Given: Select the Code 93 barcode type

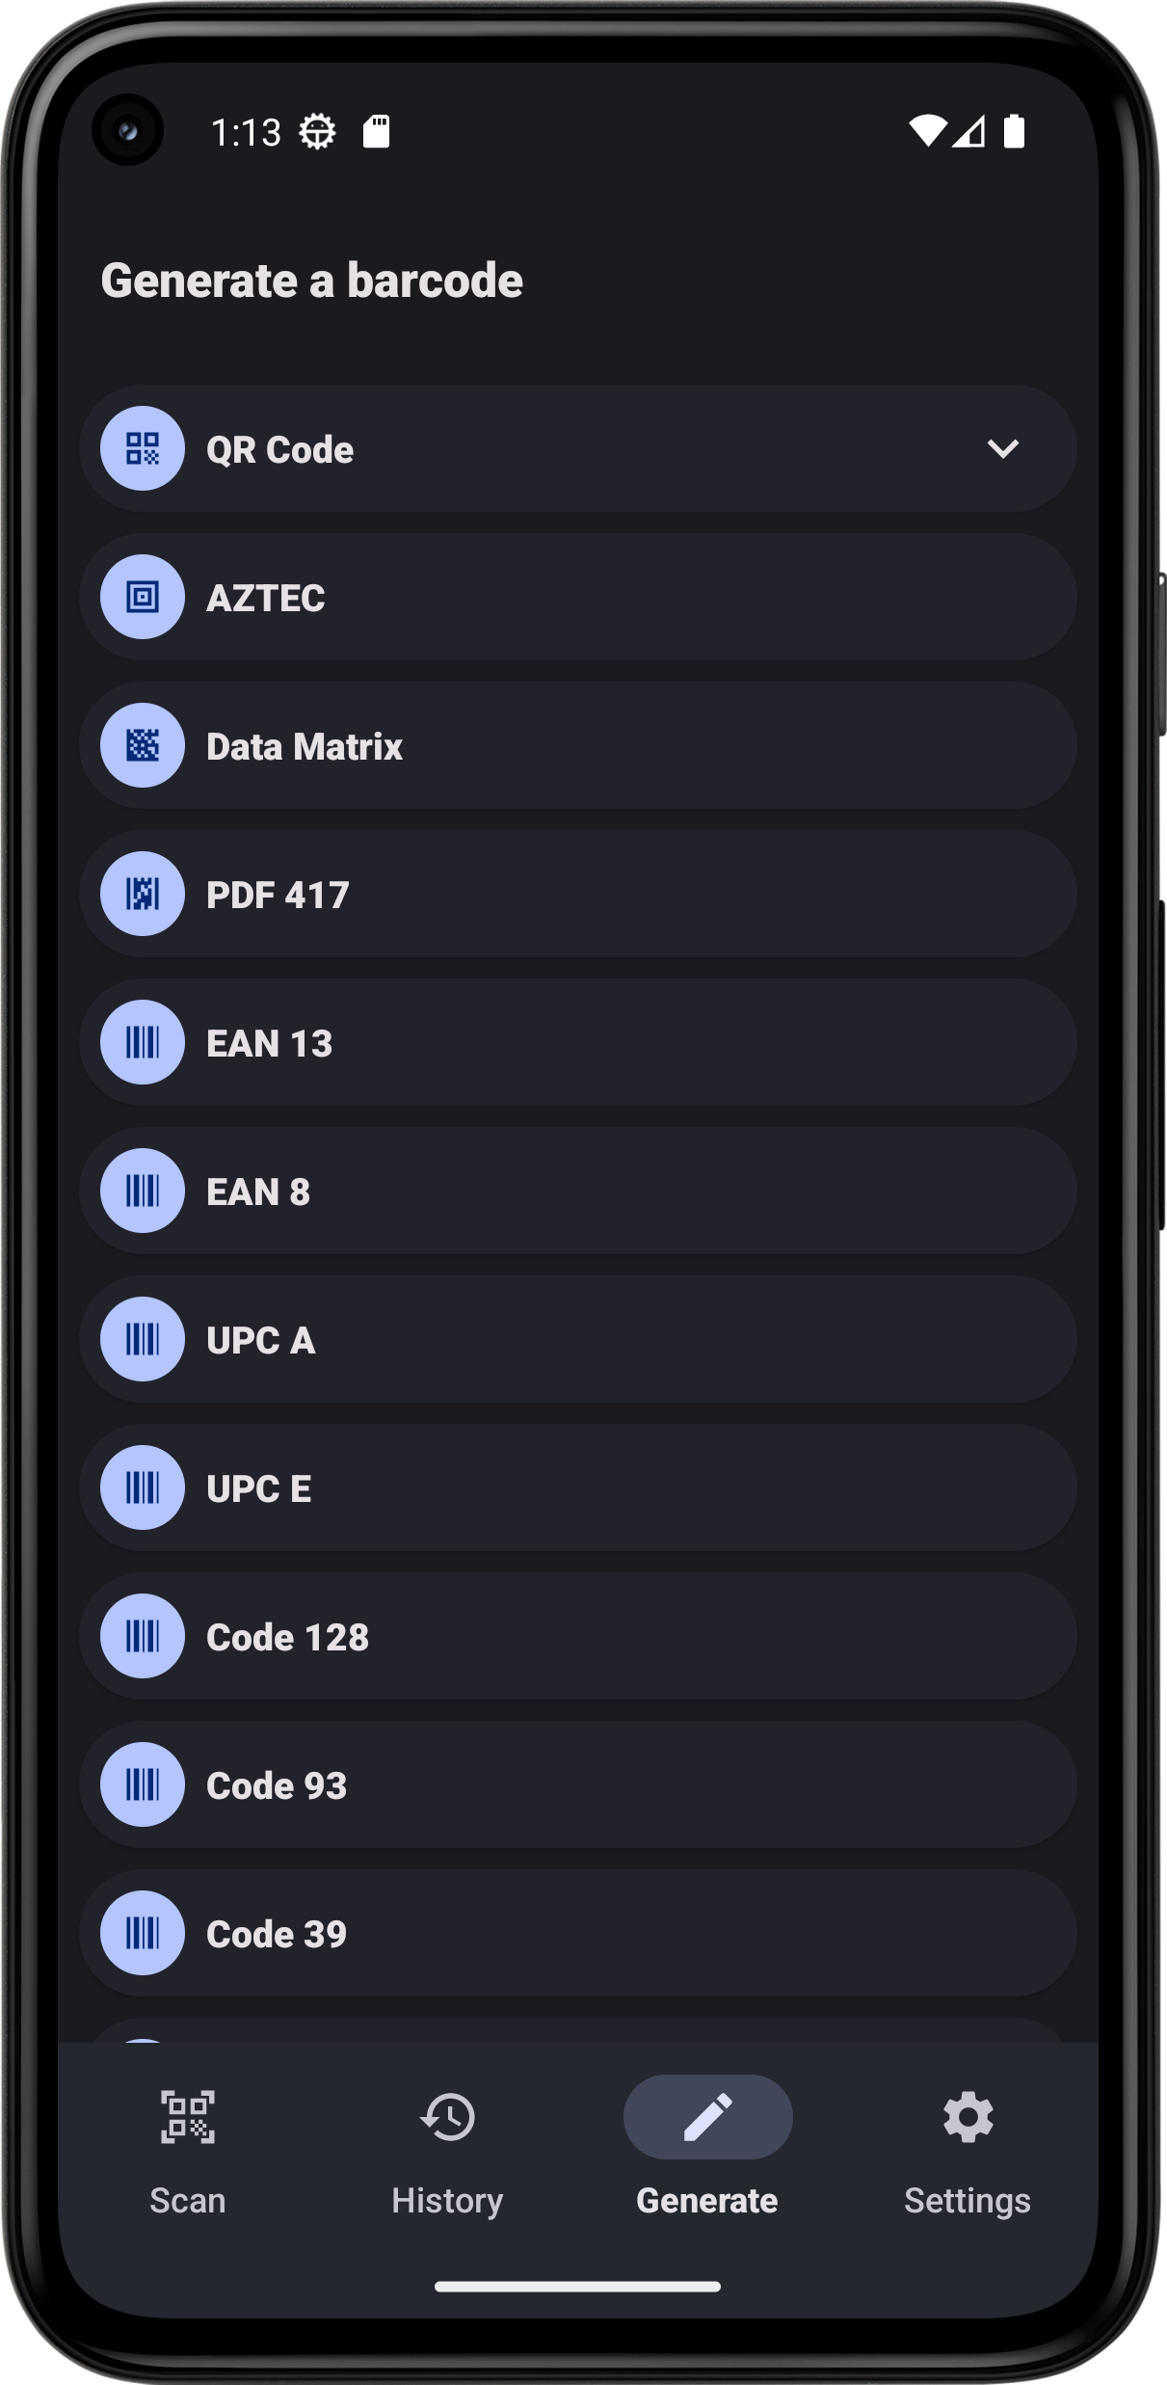Looking at the screenshot, I should point(578,1784).
